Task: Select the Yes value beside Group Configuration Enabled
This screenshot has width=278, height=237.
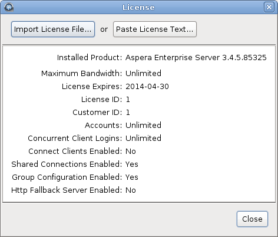Action: click(132, 177)
